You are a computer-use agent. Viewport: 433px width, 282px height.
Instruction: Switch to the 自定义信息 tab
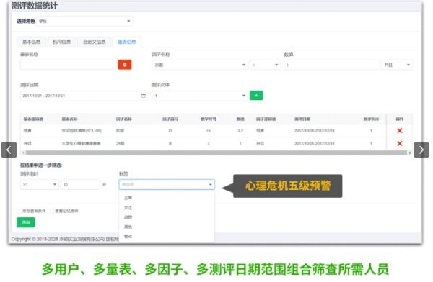click(x=95, y=42)
